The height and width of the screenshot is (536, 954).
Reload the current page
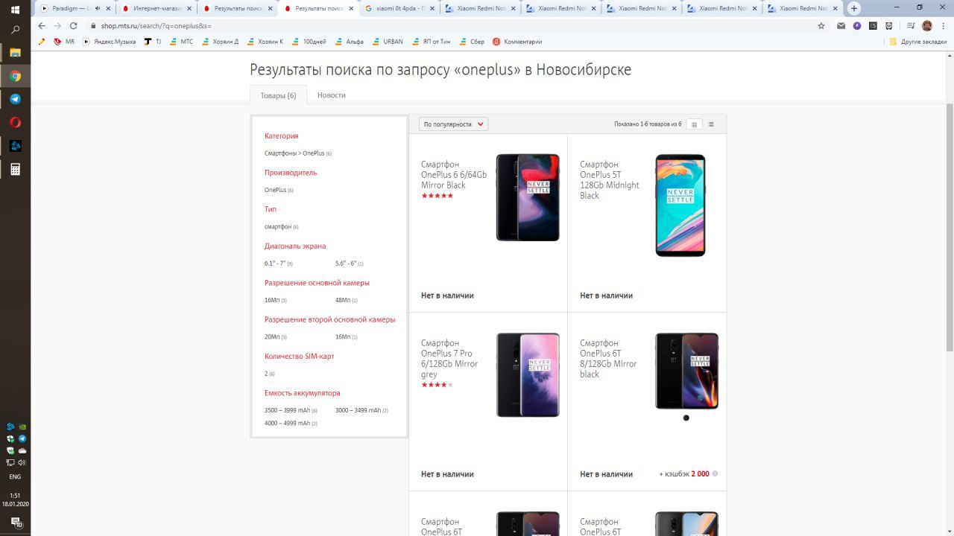[x=73, y=25]
